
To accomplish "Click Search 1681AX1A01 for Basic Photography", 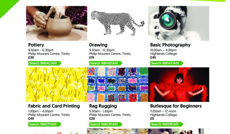I will click(167, 63).
